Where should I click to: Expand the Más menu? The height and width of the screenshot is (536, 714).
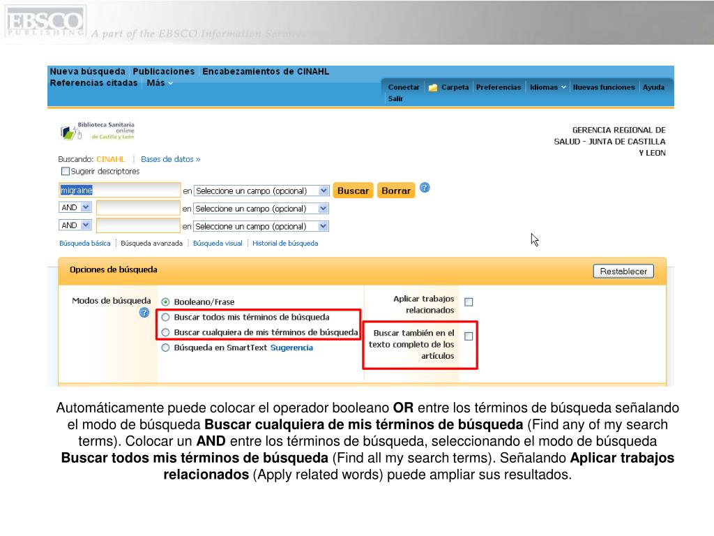point(160,83)
